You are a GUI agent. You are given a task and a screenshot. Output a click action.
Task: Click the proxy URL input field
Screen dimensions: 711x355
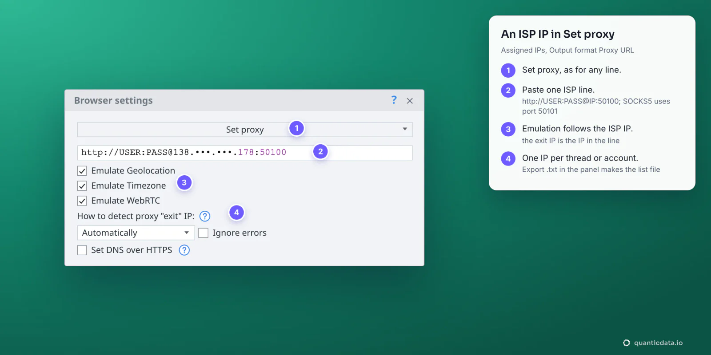point(245,153)
